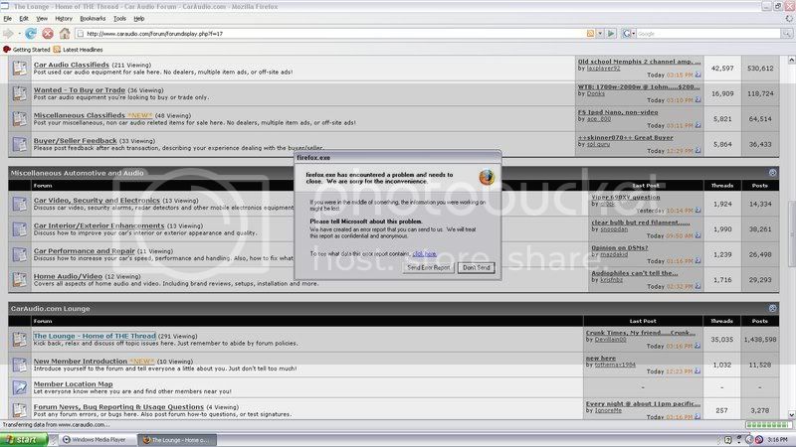
Task: Click the Firefox reload button
Action: pyautogui.click(x=31, y=34)
